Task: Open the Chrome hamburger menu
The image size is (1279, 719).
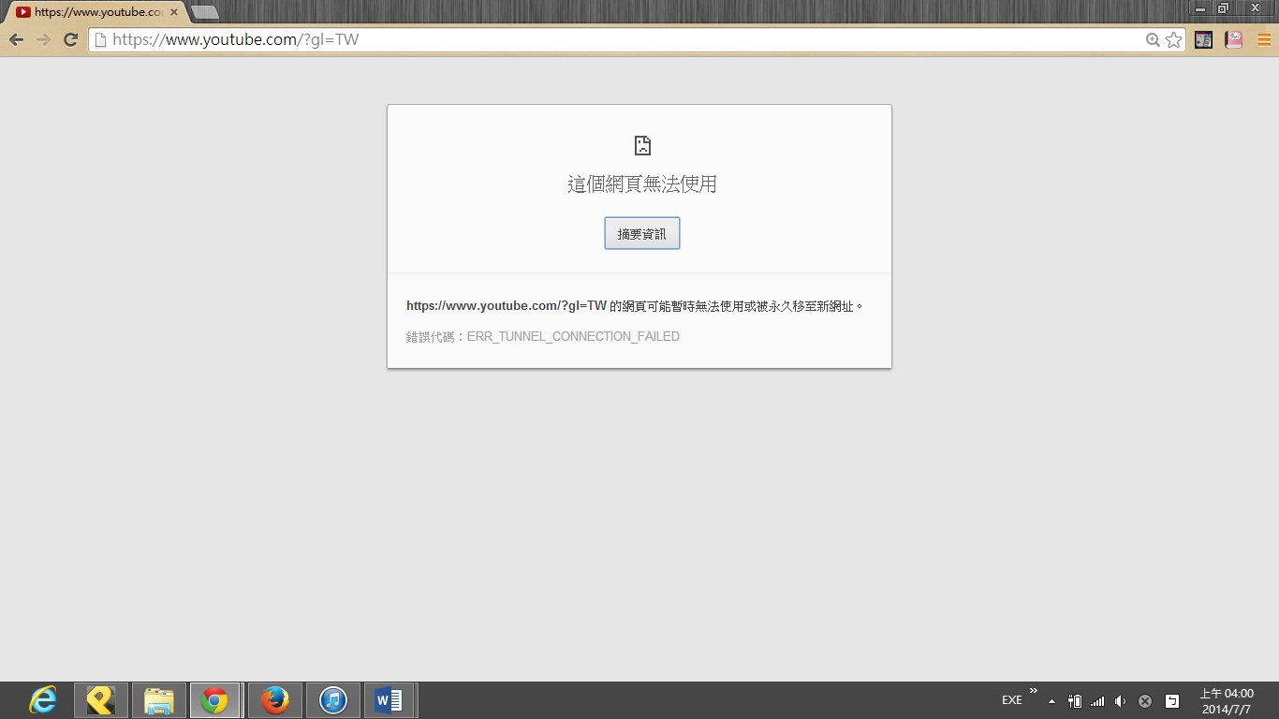Action: 1264,40
